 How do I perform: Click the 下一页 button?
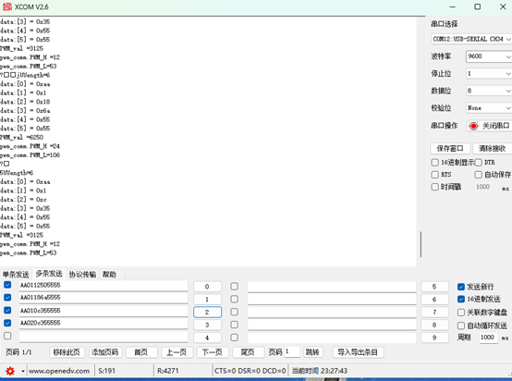(x=213, y=352)
